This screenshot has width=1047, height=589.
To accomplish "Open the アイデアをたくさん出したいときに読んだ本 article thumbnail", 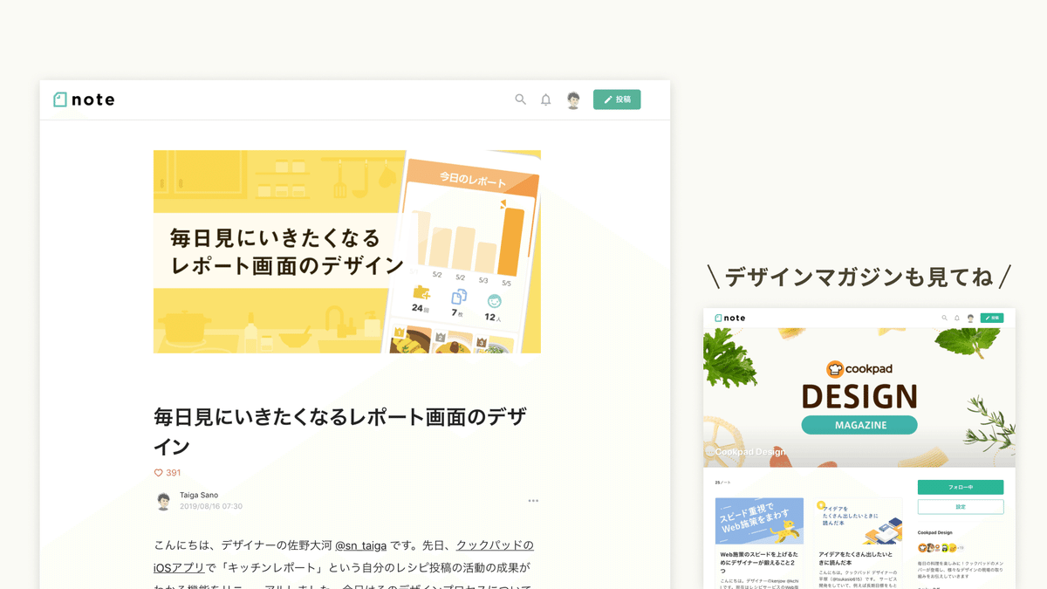I will tap(859, 521).
